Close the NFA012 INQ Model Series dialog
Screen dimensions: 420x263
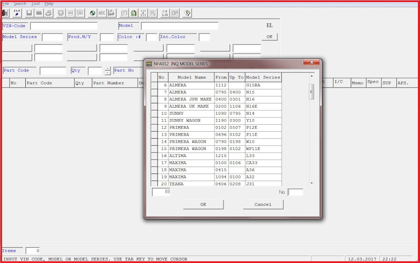(311, 62)
